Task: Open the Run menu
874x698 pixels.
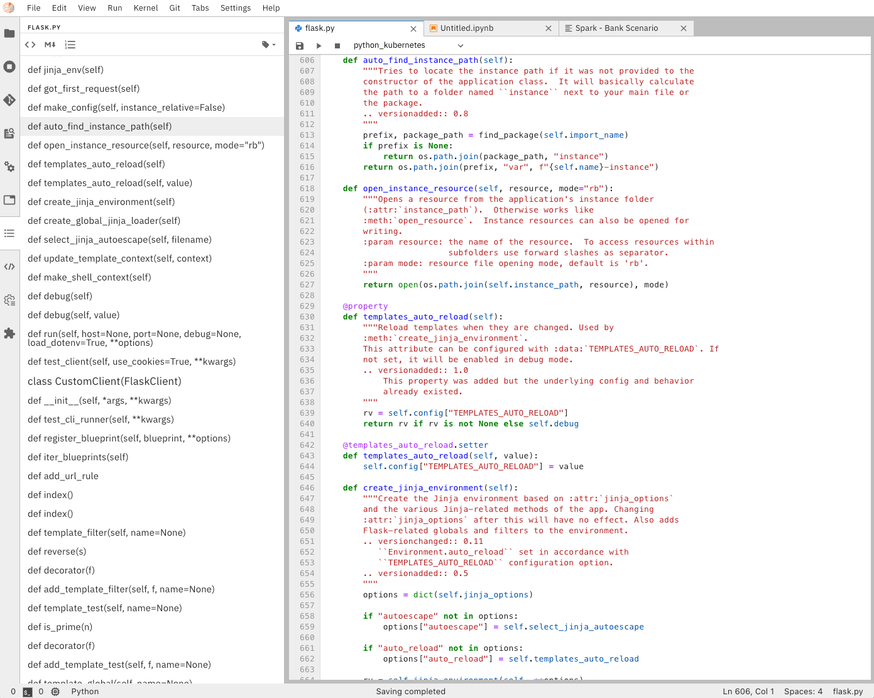Action: (115, 8)
